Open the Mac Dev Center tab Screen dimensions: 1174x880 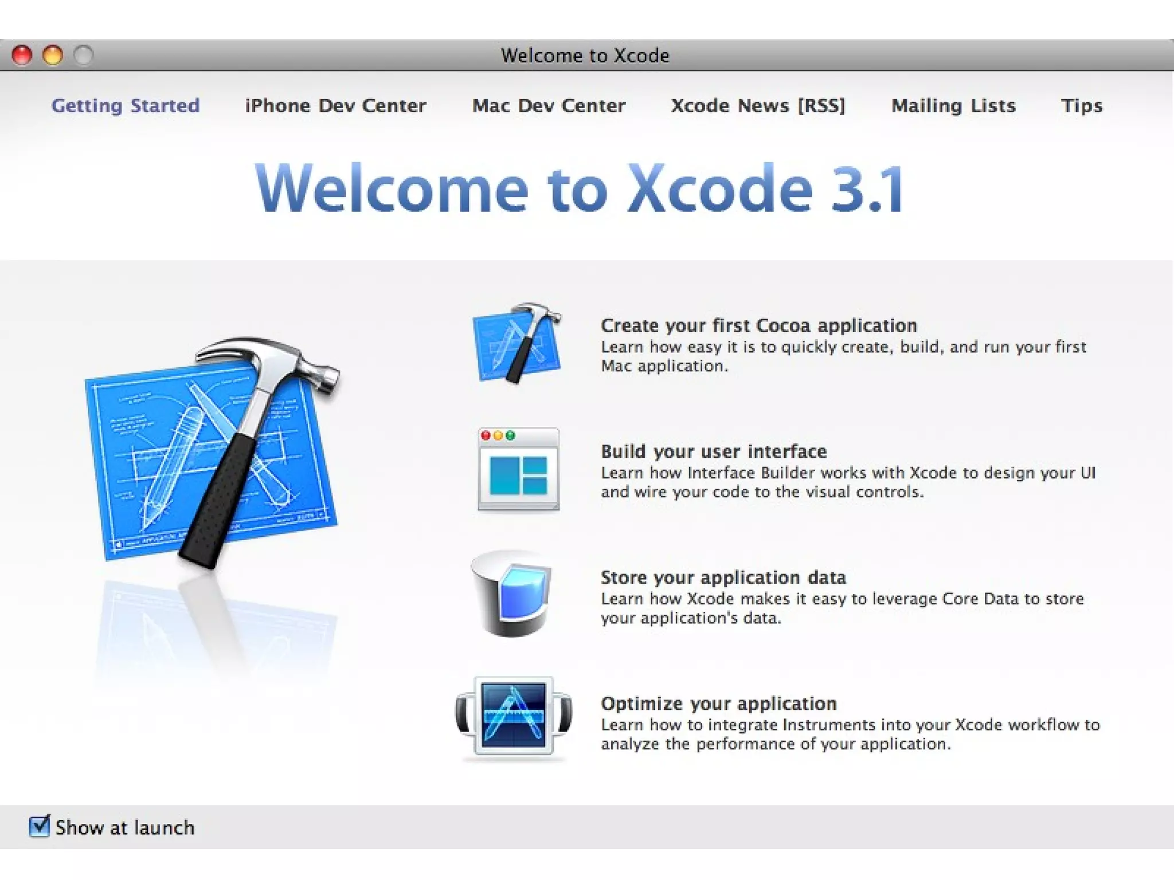pyautogui.click(x=549, y=106)
